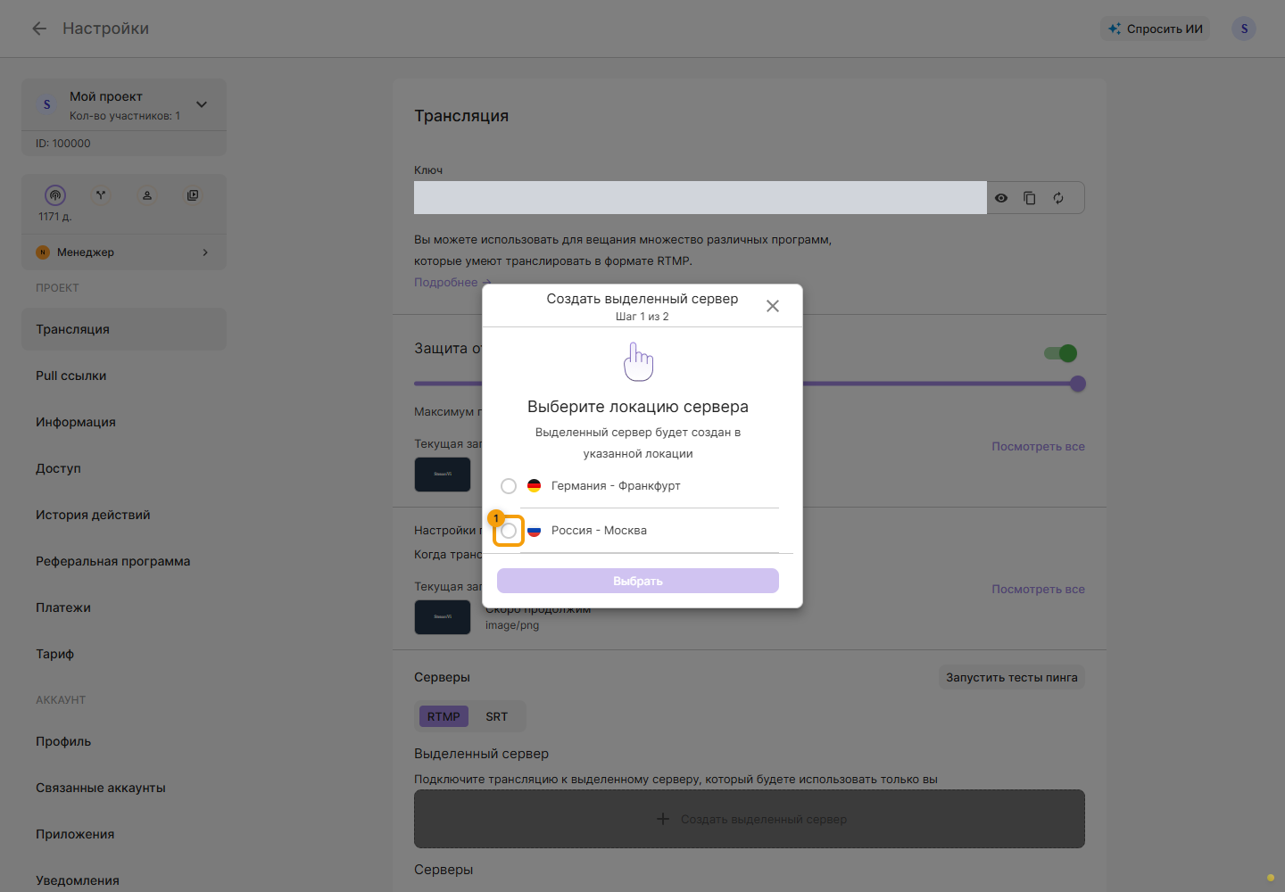Open Платежи in the sidebar
The height and width of the screenshot is (892, 1285).
click(124, 607)
